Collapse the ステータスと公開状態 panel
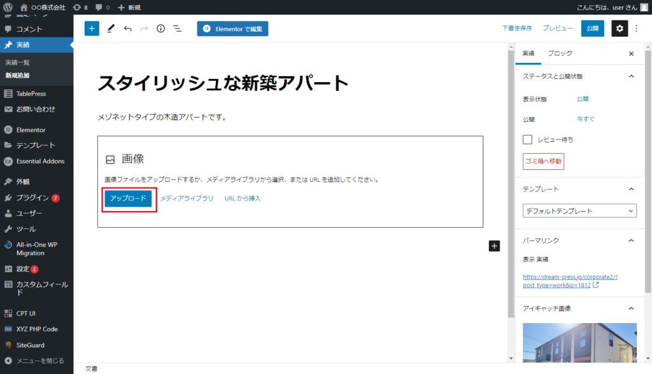The height and width of the screenshot is (374, 652). click(x=631, y=76)
